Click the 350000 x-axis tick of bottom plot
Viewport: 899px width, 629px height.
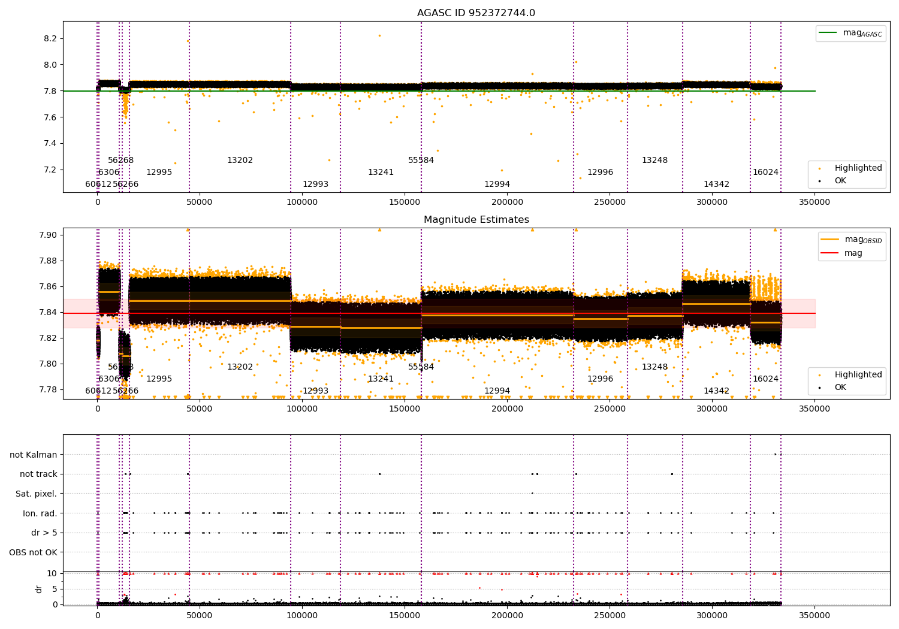tap(815, 615)
